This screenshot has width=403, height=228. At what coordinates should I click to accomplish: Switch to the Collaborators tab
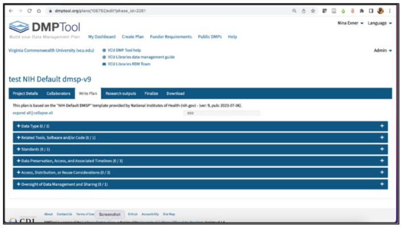tap(58, 93)
